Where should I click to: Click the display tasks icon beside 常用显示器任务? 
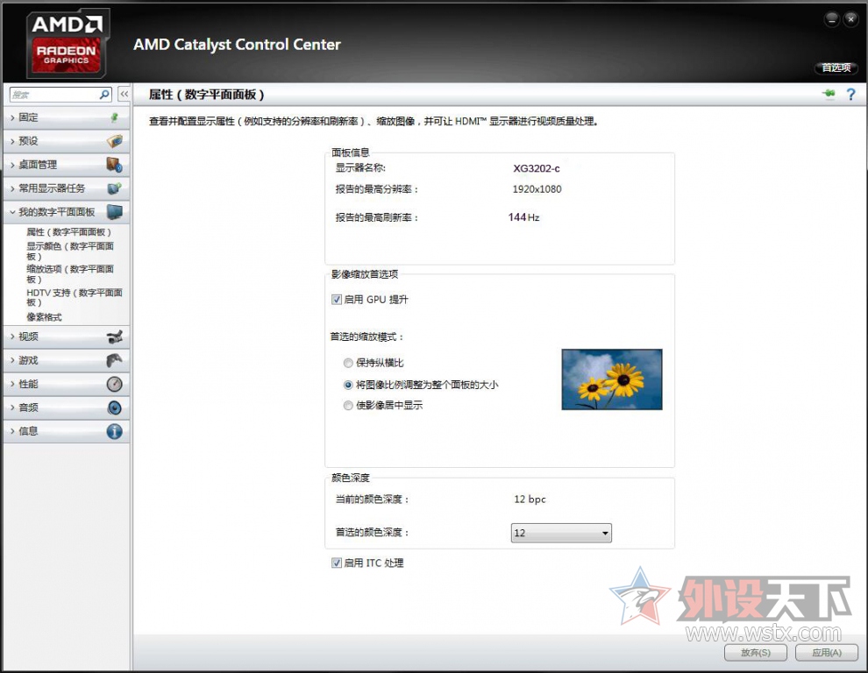point(115,188)
